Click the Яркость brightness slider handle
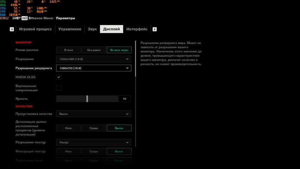Screen dimensions: 300x169 pos(87,99)
